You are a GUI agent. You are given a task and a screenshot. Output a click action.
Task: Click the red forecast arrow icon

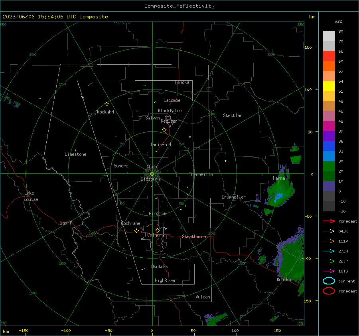click(329, 221)
